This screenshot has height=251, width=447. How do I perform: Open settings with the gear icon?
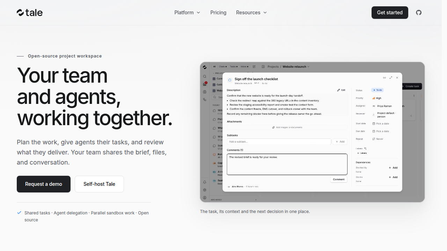click(205, 190)
